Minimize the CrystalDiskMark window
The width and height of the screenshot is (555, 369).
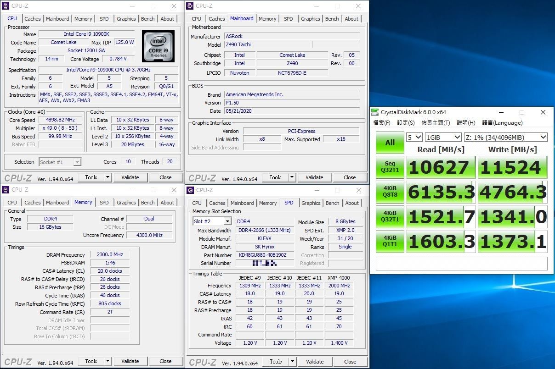[500, 112]
